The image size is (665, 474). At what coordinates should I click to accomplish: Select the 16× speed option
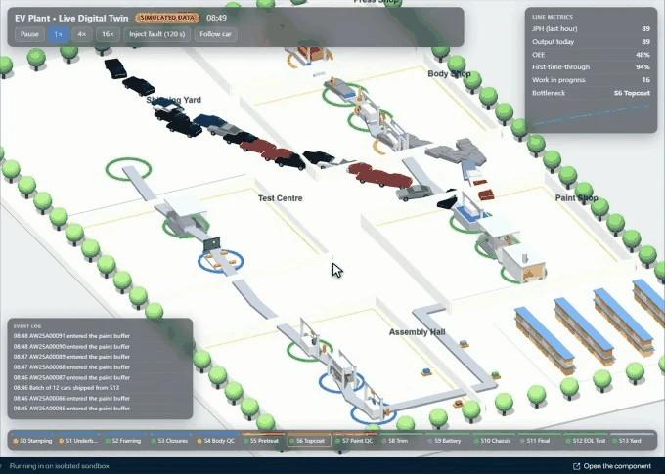(108, 34)
